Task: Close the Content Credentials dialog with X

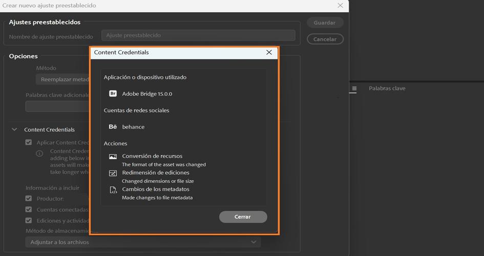Action: click(269, 52)
